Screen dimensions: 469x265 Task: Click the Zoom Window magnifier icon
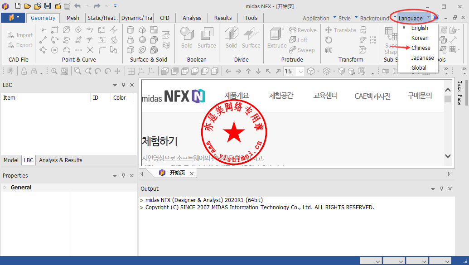click(x=78, y=71)
